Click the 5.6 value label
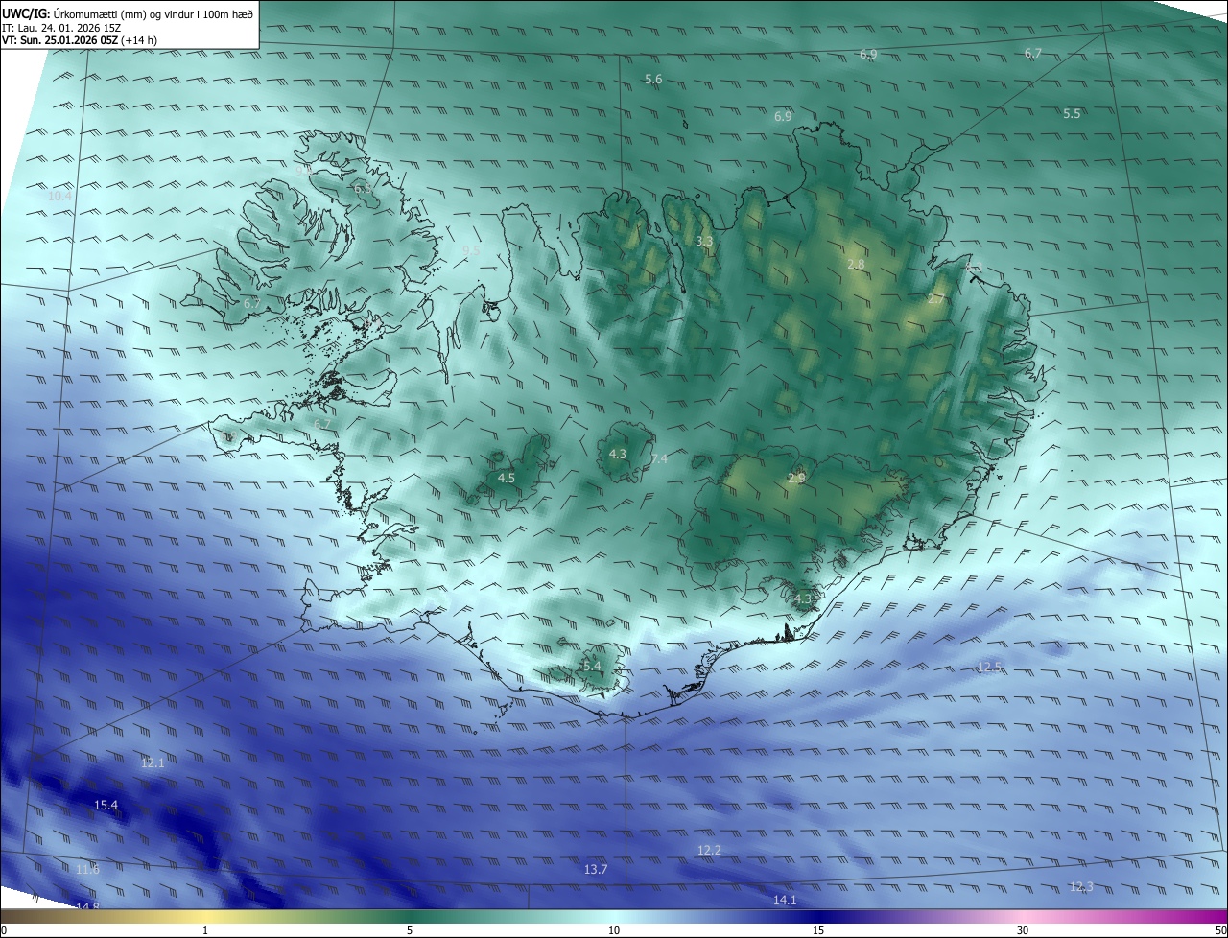This screenshot has width=1228, height=938. 653,79
